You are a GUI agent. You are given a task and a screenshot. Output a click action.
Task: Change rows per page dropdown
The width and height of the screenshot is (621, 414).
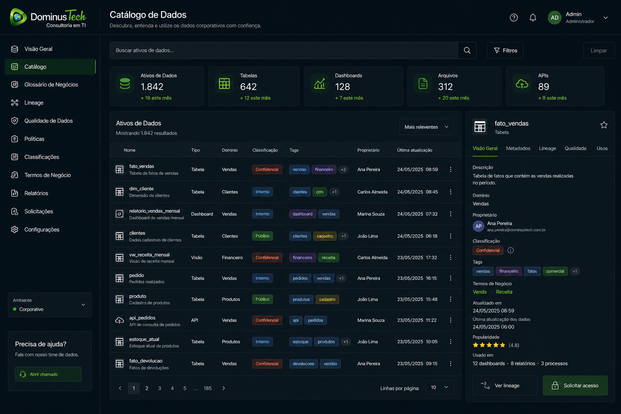(440, 387)
